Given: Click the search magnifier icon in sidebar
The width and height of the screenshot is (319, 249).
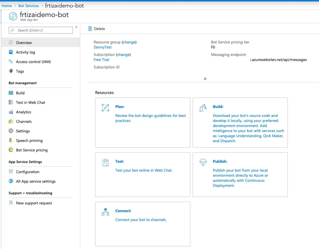Looking at the screenshot, I should click(x=12, y=30).
